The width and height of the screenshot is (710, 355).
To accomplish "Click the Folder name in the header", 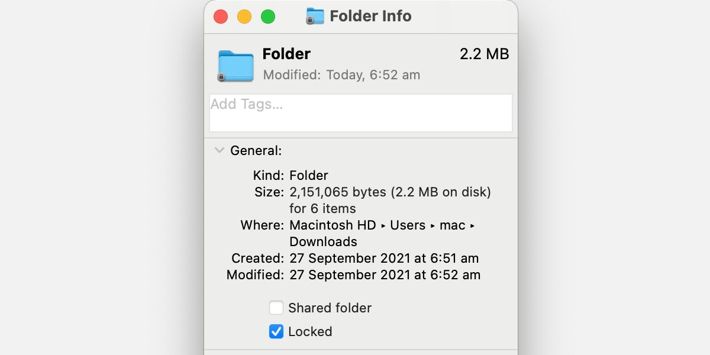I will [286, 54].
